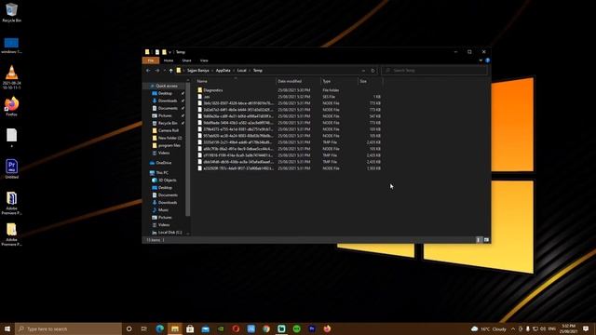Click the Search Temp input box
Viewport: 596px width, 335px height.
pyautogui.click(x=434, y=71)
